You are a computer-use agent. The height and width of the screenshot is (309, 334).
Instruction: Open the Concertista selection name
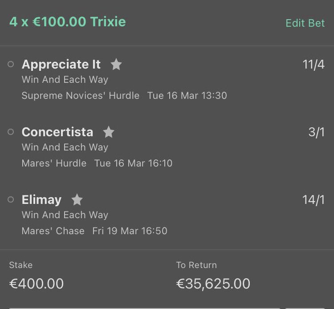point(57,132)
